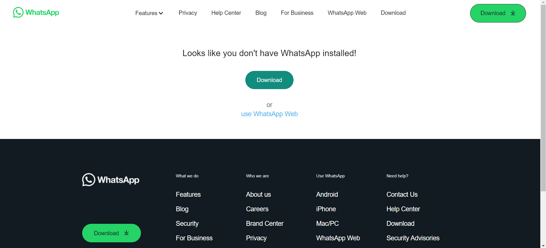Click the 'use WhatsApp Web' link

tap(269, 114)
